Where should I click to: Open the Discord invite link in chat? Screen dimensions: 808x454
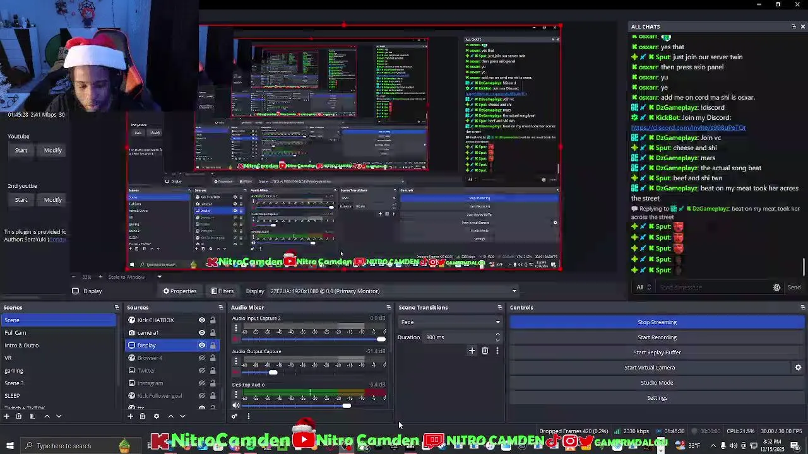tap(688, 127)
